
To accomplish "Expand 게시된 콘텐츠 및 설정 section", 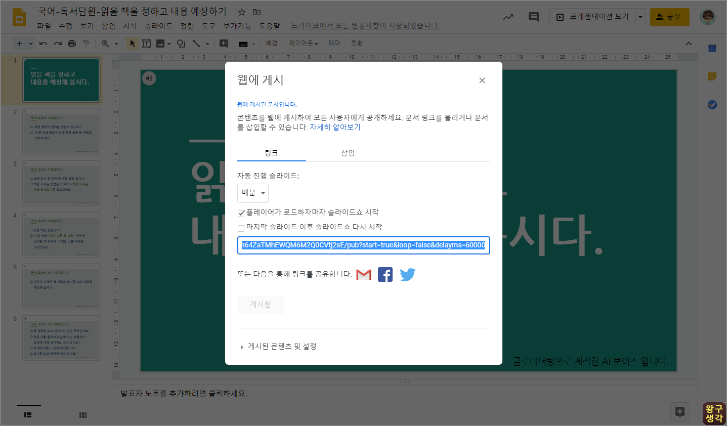I will tap(279, 347).
